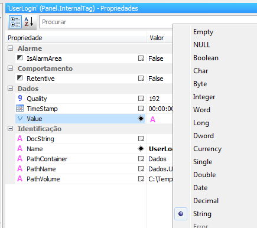The width and height of the screenshot is (257, 228).
Task: Click the link box for DocString
Action: [141, 139]
